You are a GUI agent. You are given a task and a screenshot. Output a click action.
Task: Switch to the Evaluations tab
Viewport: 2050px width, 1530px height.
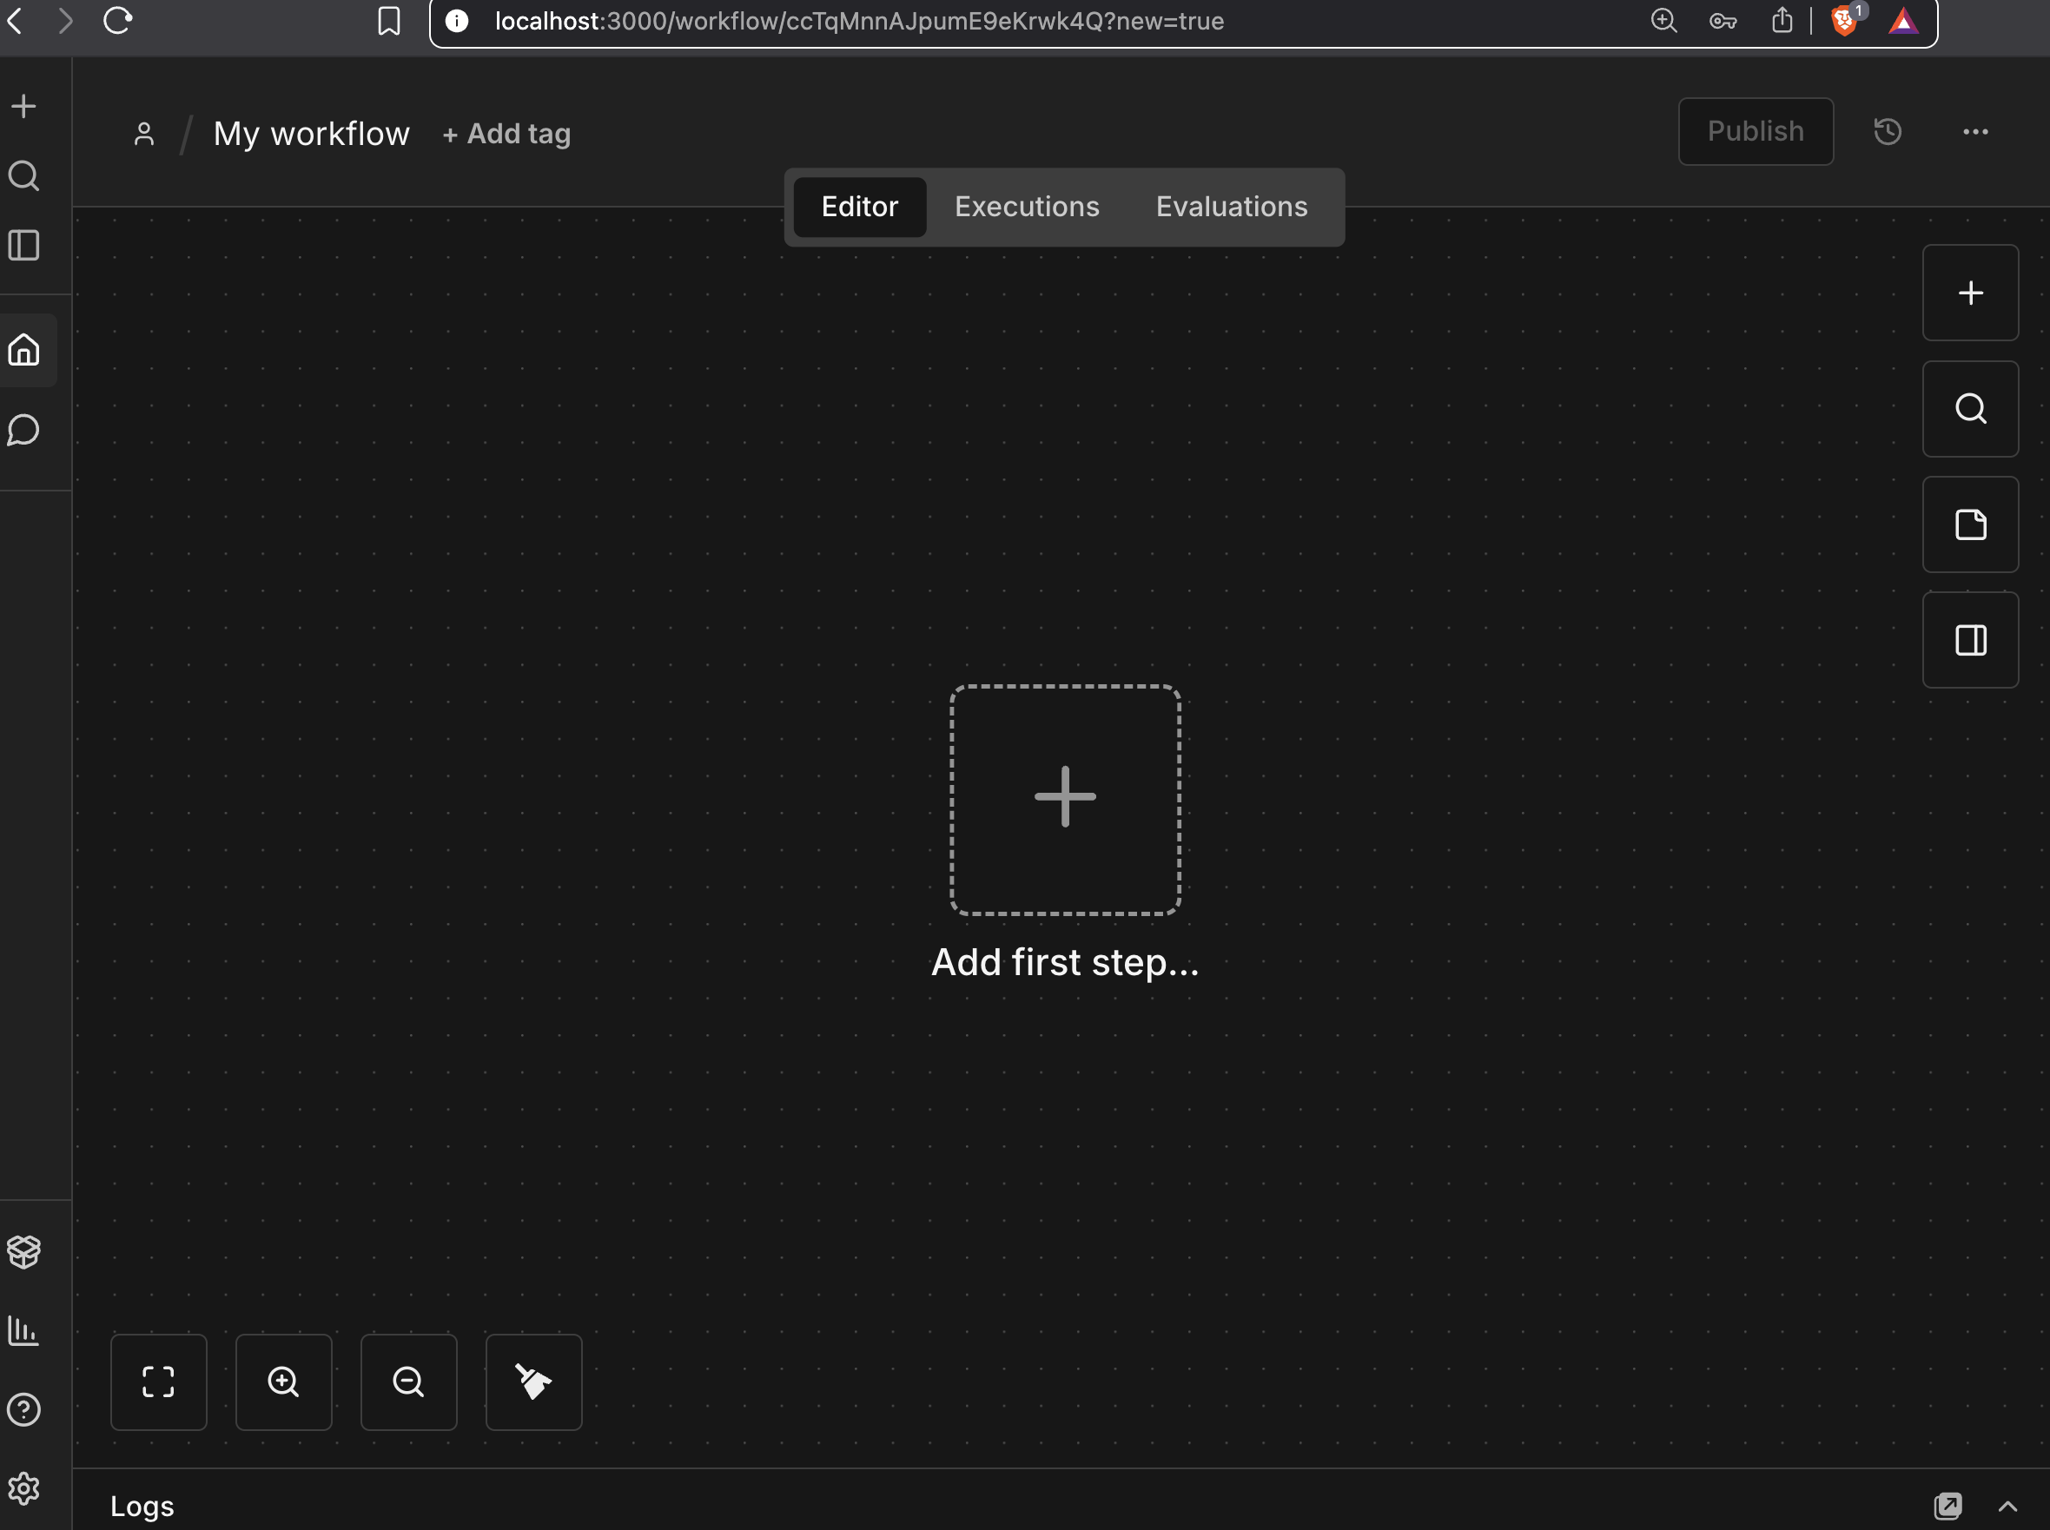click(x=1231, y=207)
